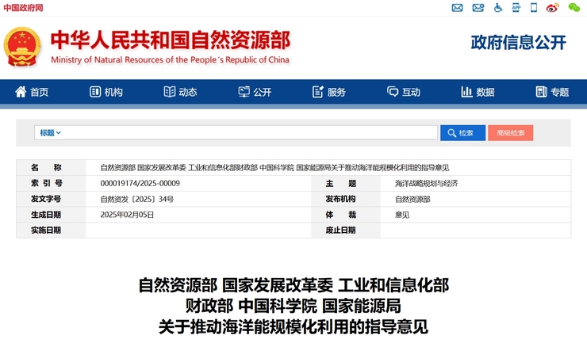This screenshot has height=339, width=587.
Task: Click the icon beside 机构
Action: click(95, 92)
